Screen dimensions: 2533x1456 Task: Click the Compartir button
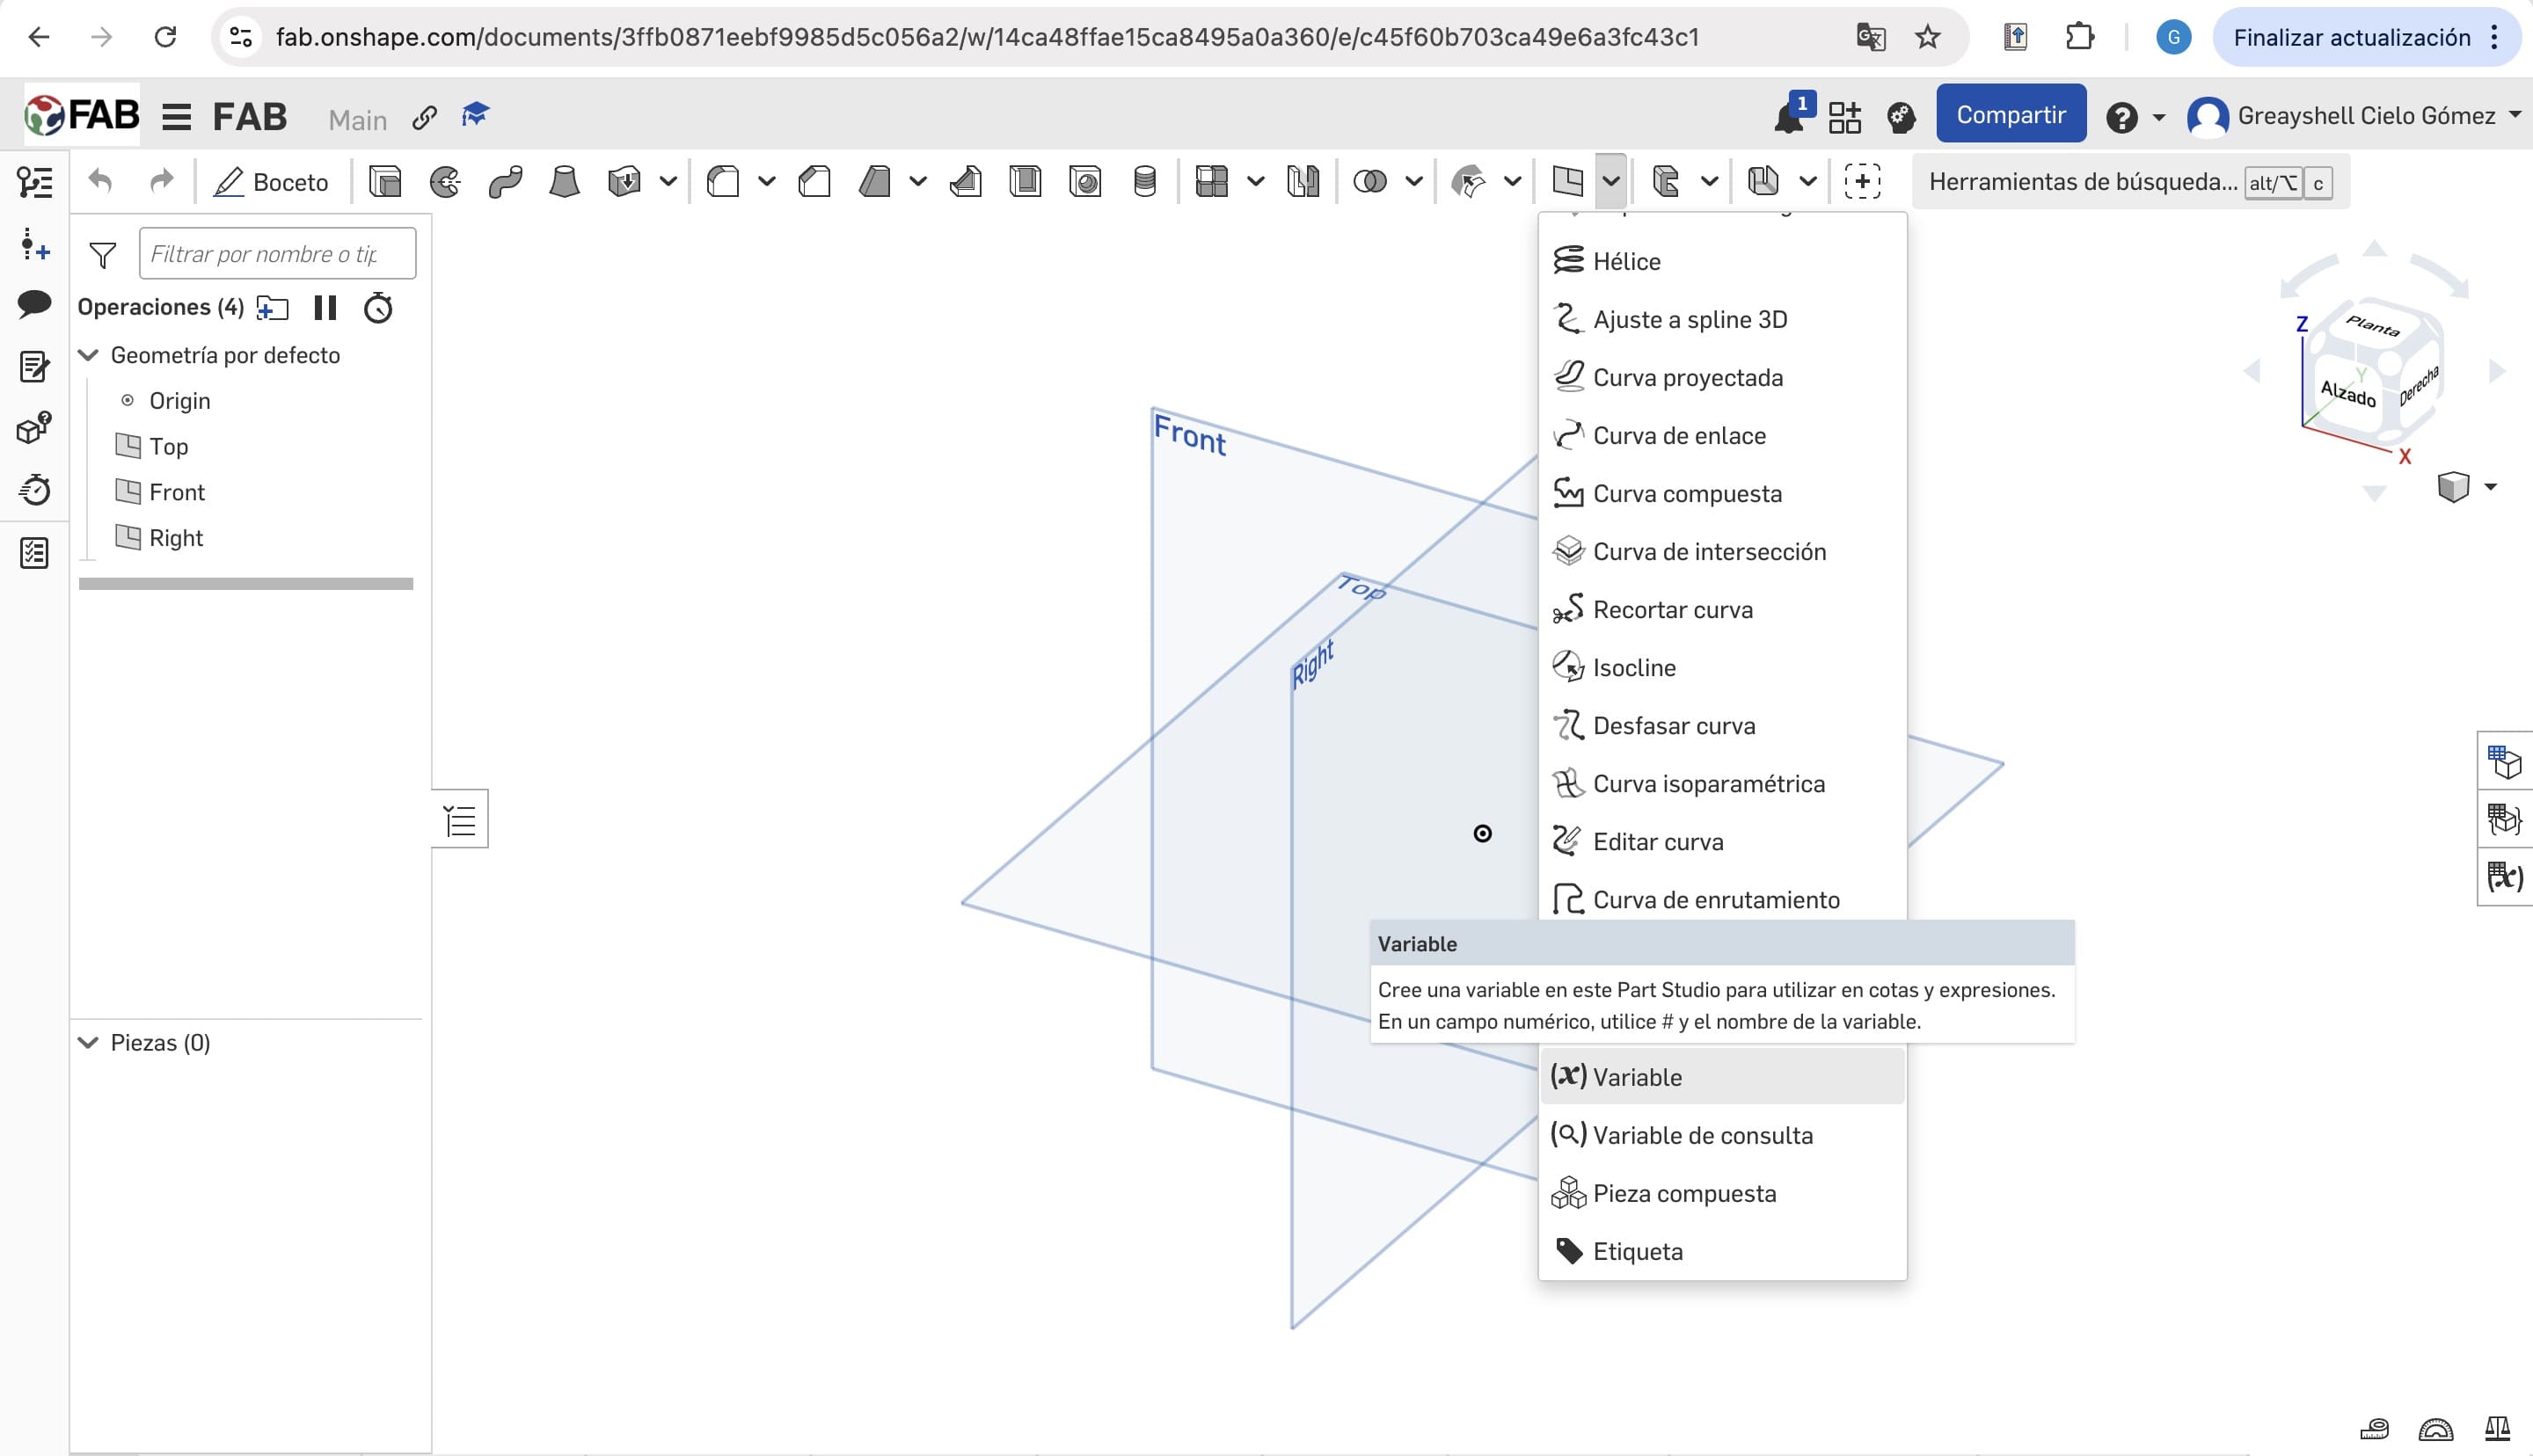pyautogui.click(x=2010, y=115)
